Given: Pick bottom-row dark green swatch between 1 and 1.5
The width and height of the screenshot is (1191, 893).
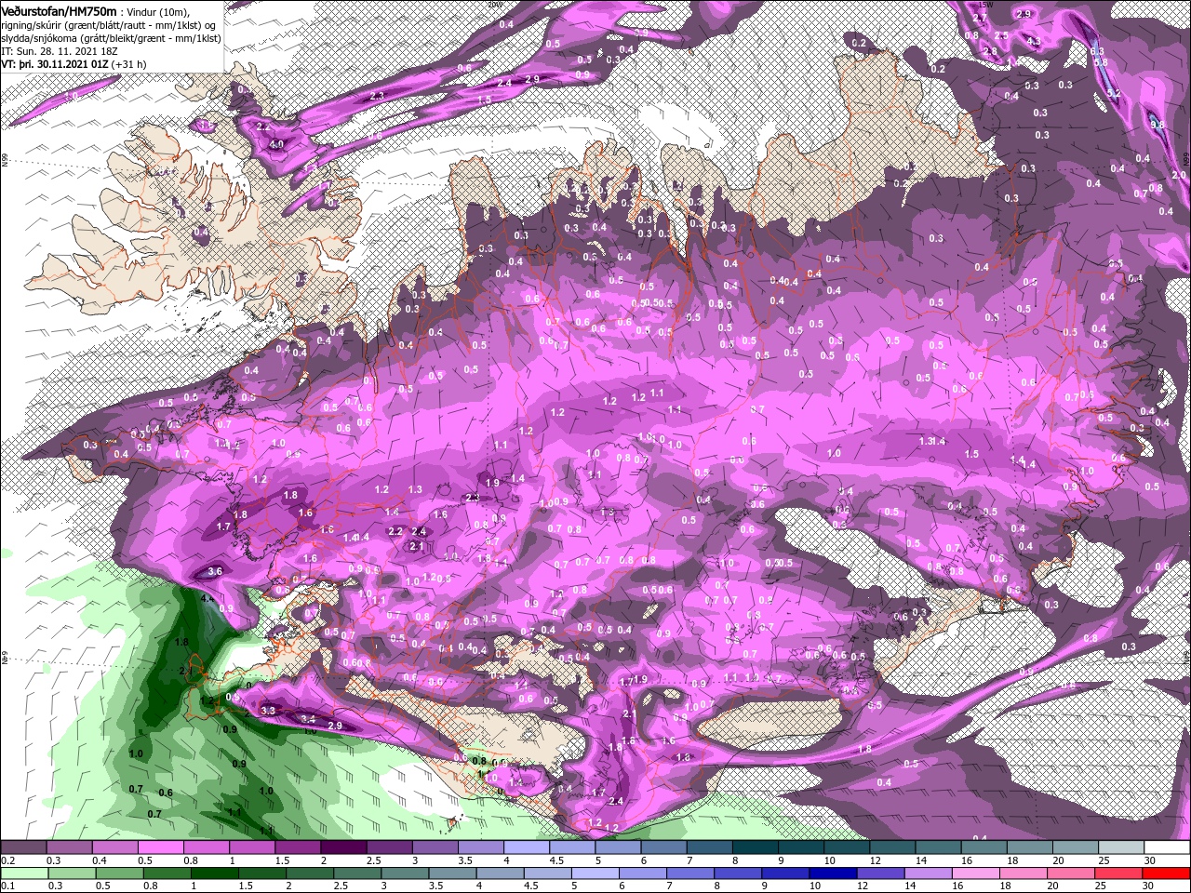Looking at the screenshot, I should coord(213,873).
